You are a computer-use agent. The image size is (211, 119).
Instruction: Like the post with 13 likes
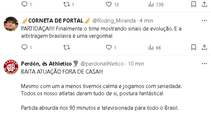click(x=109, y=4)
